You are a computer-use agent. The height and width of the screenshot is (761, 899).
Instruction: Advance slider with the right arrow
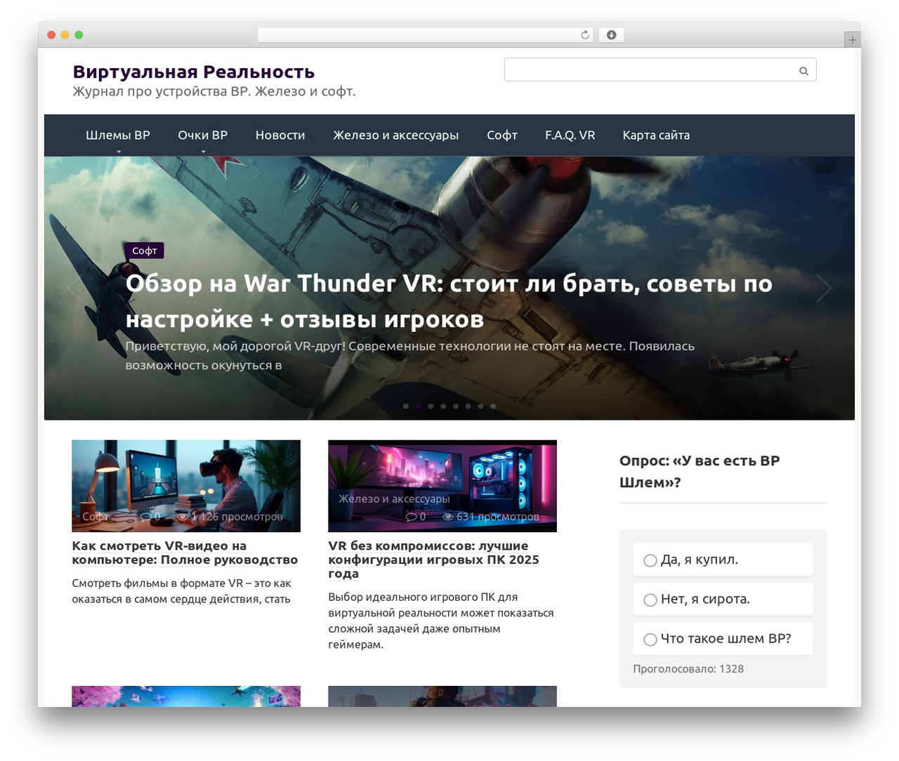(824, 289)
